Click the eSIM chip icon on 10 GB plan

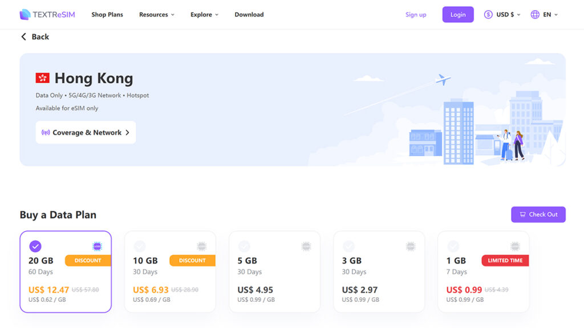[x=201, y=246]
